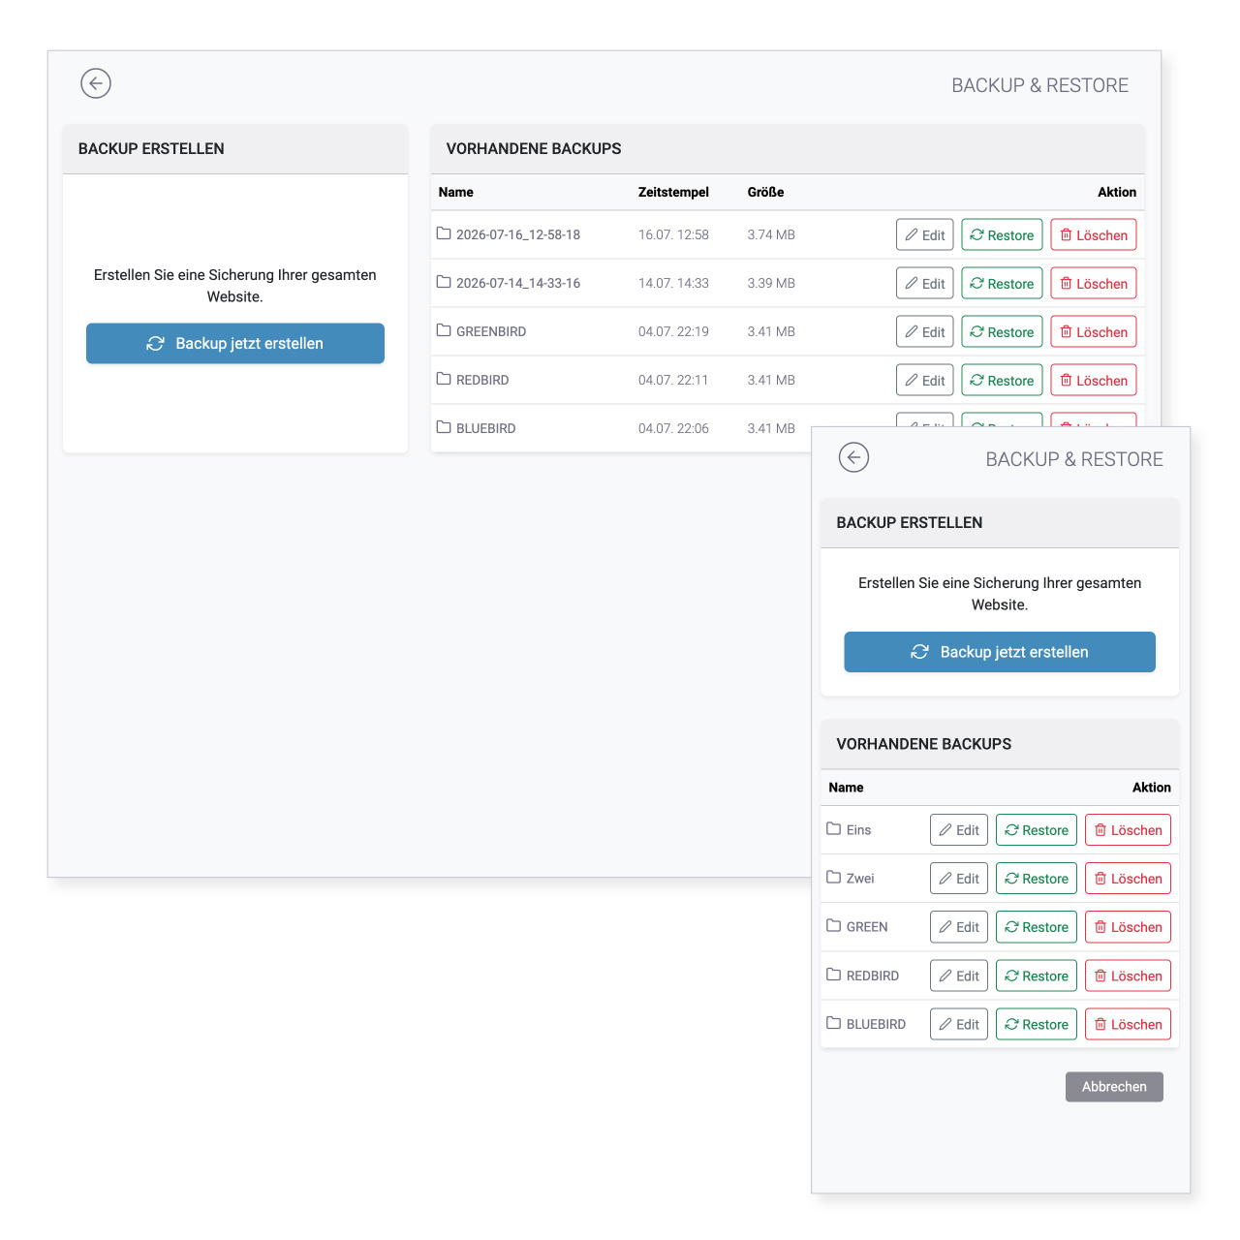Click folder icon beside GREEN in mobile panel

834,925
